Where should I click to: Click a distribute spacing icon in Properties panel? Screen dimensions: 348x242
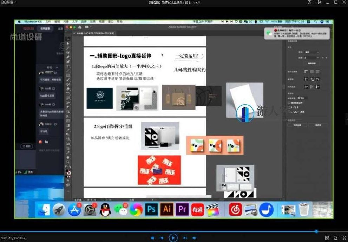tap(306, 87)
